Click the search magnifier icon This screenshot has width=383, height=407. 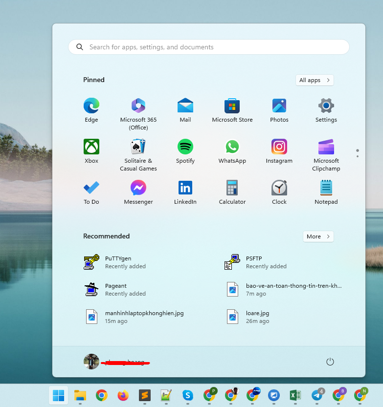[x=80, y=47]
